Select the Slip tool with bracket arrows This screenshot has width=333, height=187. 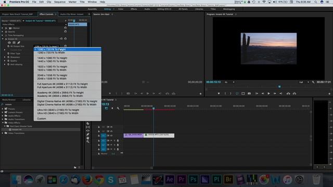tap(88, 127)
